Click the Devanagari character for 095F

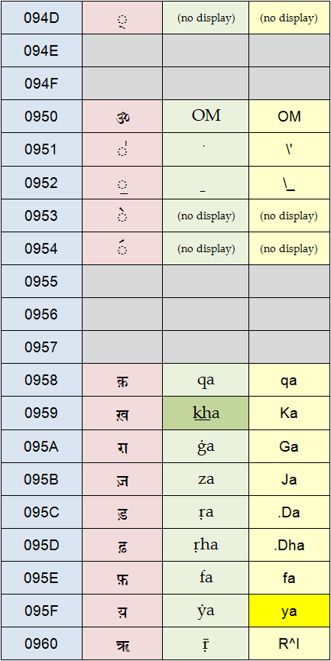click(x=122, y=611)
